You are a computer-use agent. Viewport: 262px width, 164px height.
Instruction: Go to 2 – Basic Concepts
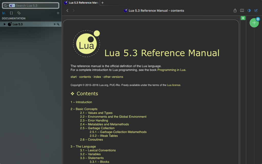click(x=84, y=109)
